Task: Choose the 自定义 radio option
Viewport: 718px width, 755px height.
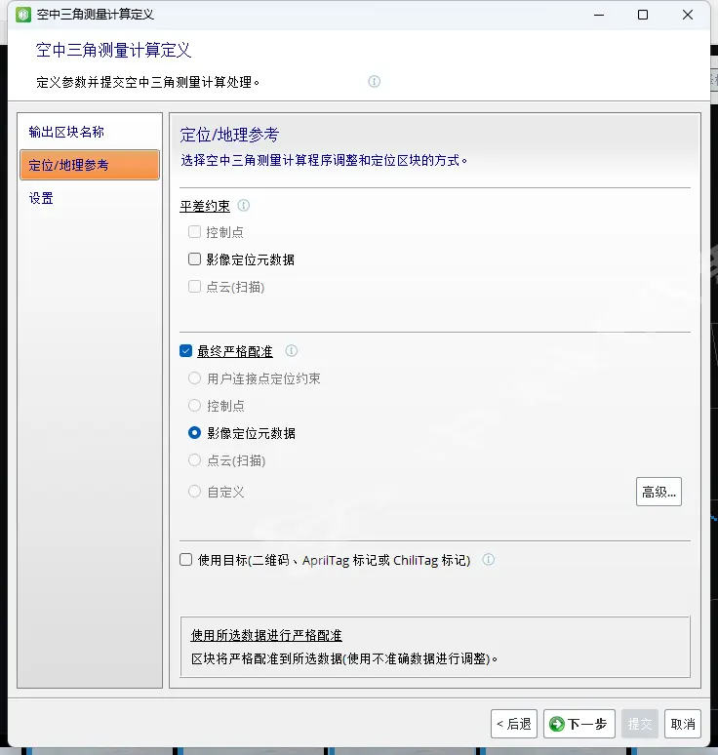Action: coord(194,492)
